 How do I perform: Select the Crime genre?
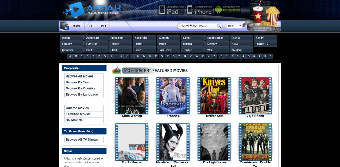[193, 38]
